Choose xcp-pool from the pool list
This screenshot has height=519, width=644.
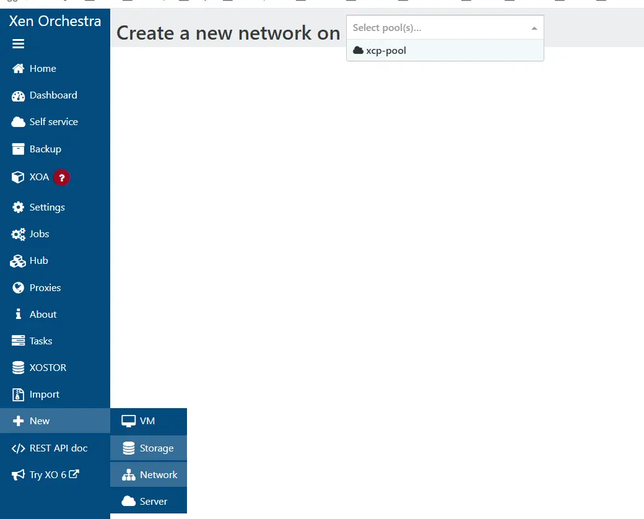[x=386, y=51]
